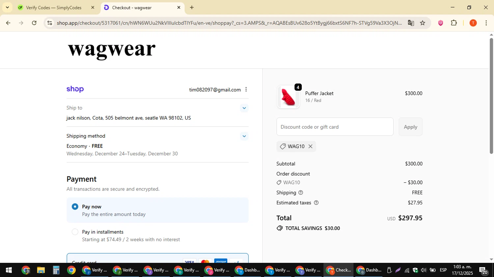494x277 pixels.
Task: Click the scrollbar down arrow
Action: (x=491, y=260)
